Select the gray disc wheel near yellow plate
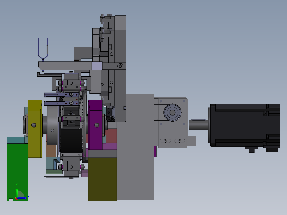Viewport: 287px width, 215px height. click(x=52, y=125)
